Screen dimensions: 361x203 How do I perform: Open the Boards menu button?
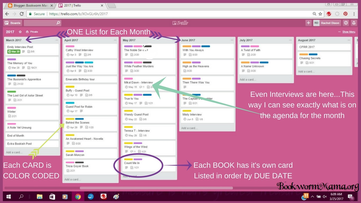click(x=13, y=23)
